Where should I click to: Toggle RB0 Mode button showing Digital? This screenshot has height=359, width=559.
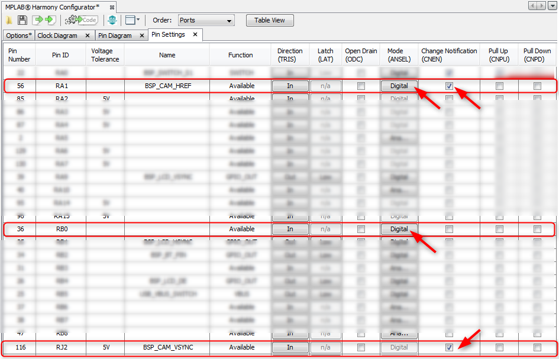pos(399,229)
